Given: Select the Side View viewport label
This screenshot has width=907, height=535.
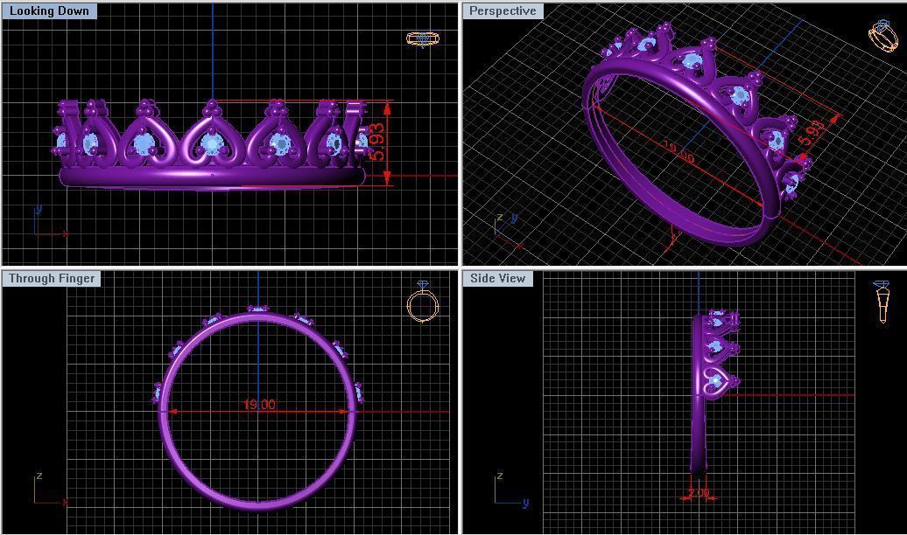Looking at the screenshot, I should pos(497,279).
